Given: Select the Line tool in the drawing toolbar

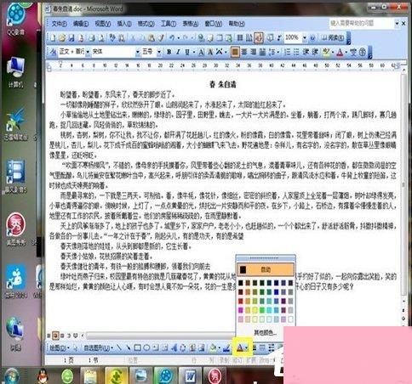Looking at the screenshot, I should click(x=119, y=347).
